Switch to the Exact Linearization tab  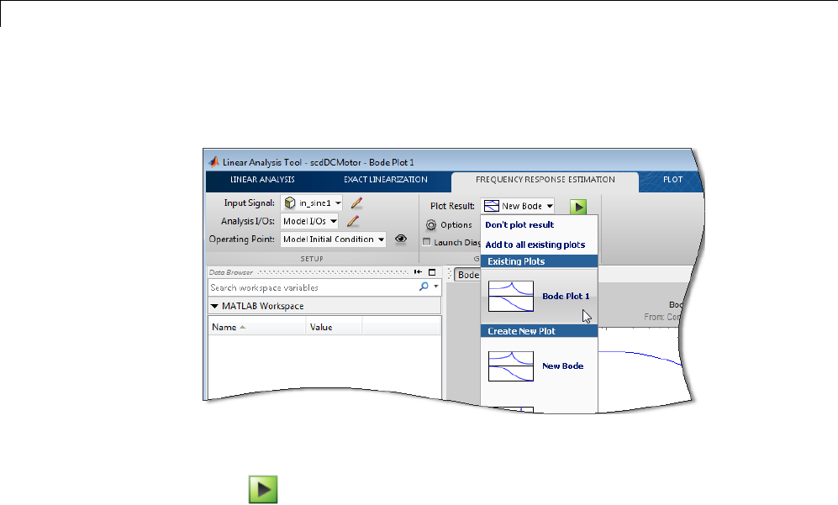point(385,180)
